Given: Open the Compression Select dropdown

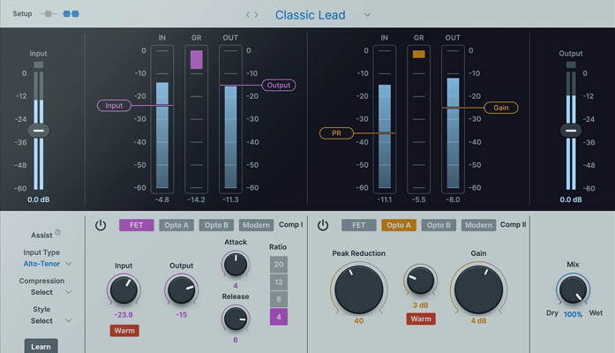Looking at the screenshot, I should click(48, 292).
